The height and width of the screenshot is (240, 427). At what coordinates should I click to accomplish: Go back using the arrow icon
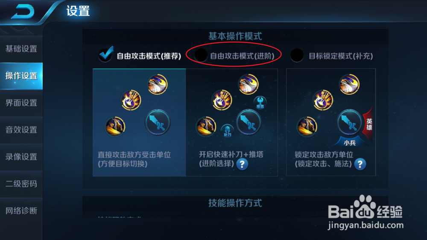(x=23, y=12)
